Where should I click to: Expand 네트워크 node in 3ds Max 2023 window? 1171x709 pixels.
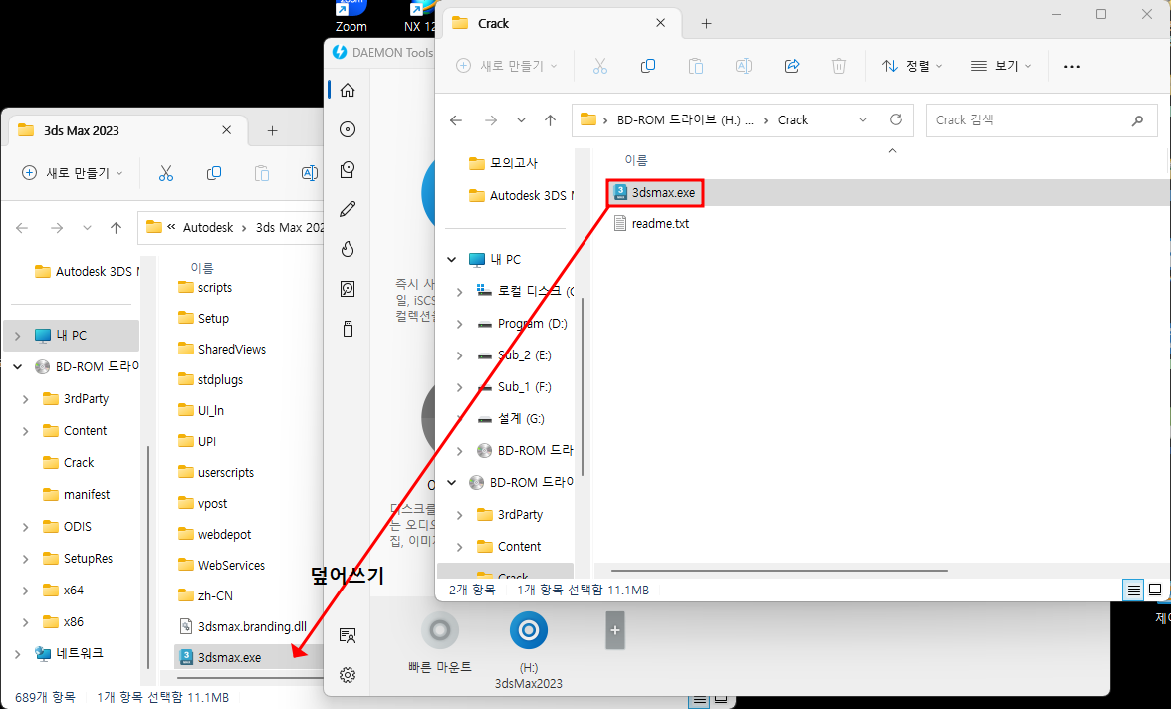coord(17,653)
